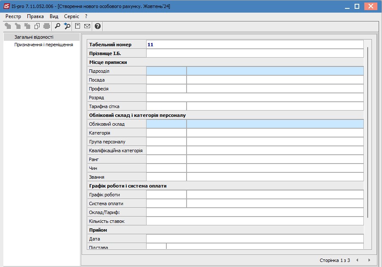Click the 'Тарифна сітка' row label

(104, 106)
